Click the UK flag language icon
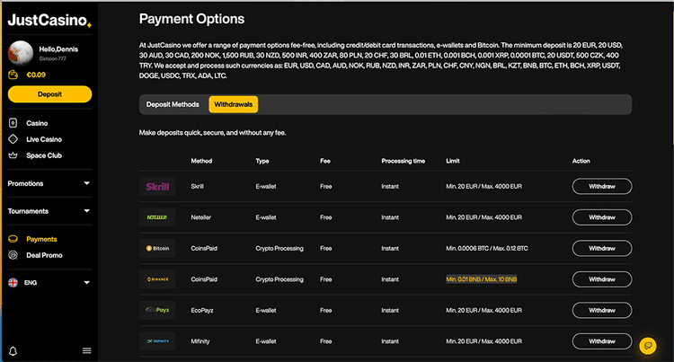 click(13, 283)
